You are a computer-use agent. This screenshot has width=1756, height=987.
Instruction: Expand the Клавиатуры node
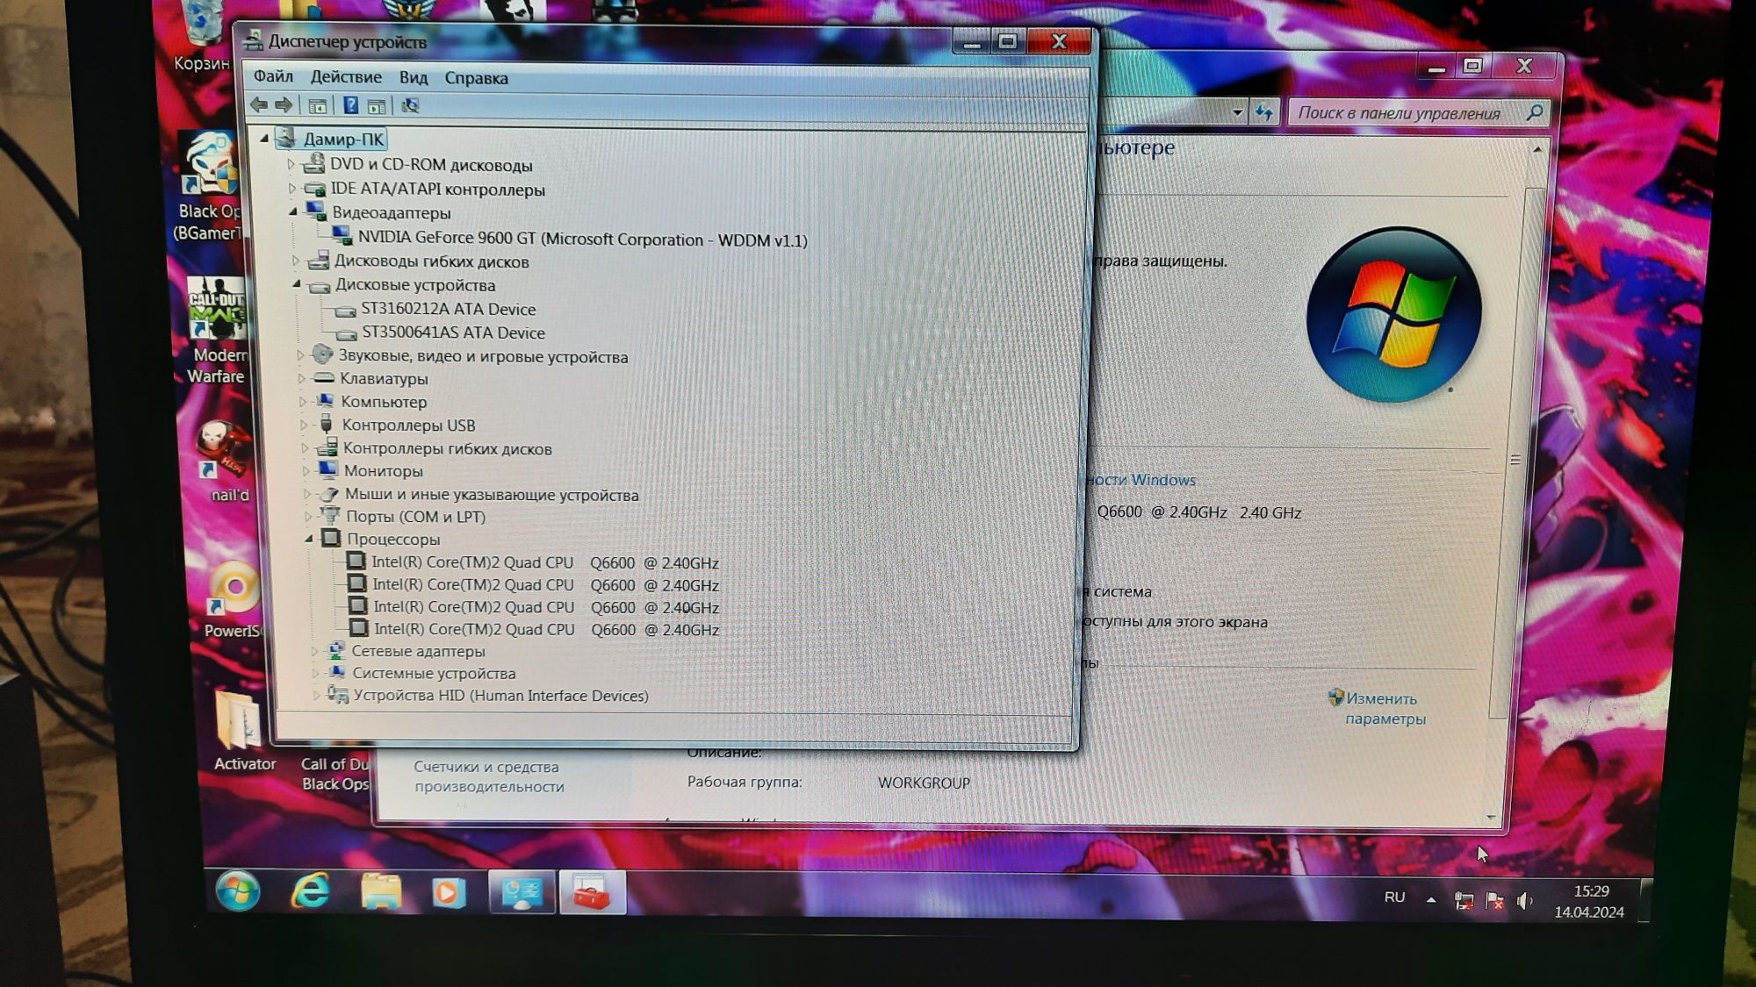[302, 378]
